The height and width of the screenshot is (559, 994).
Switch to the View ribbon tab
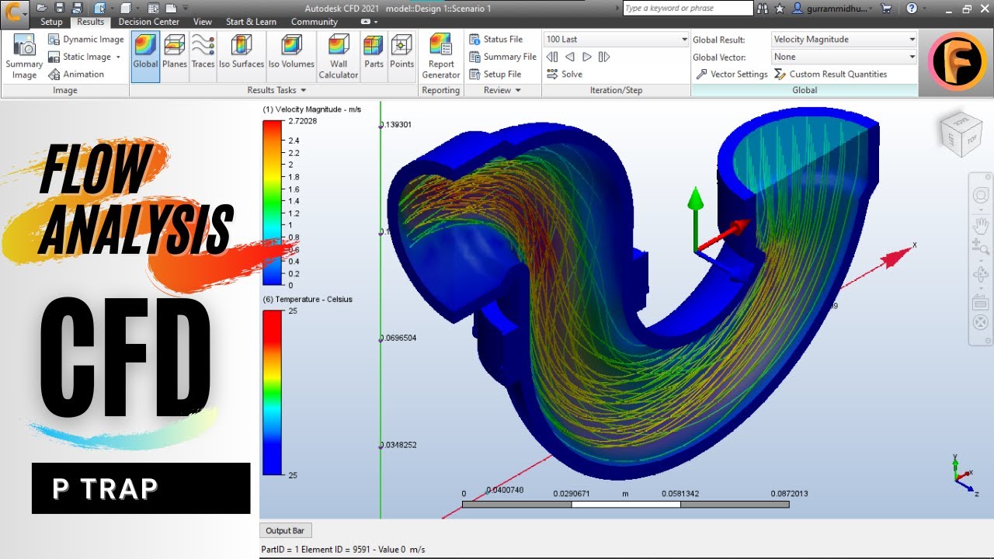203,22
